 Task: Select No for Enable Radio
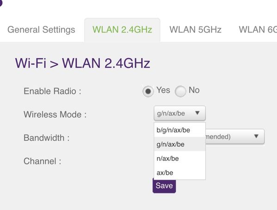(x=180, y=91)
